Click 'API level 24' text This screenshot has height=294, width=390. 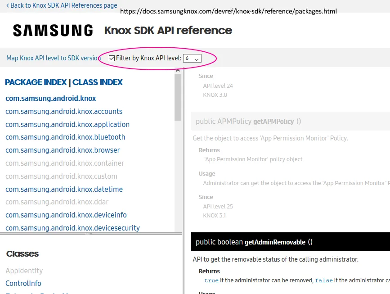pos(218,86)
